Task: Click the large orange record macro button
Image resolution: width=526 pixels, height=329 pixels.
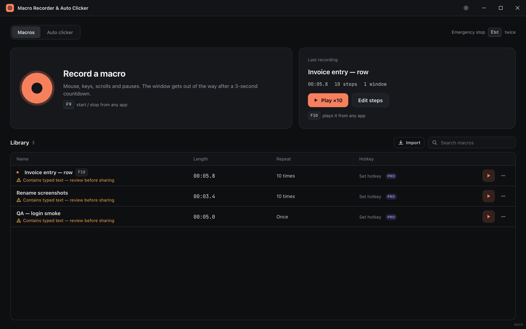Action: (x=37, y=88)
